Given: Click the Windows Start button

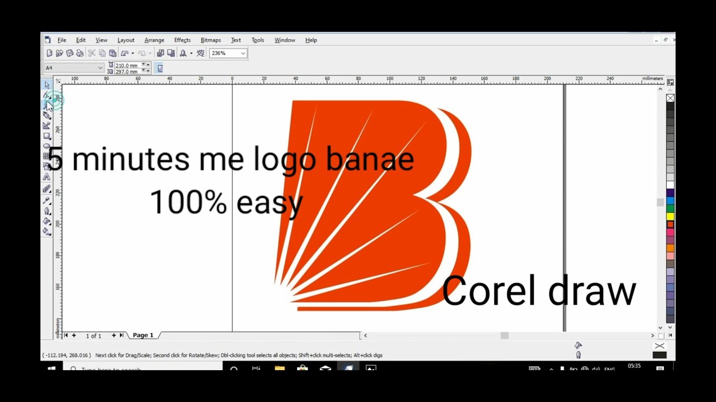Looking at the screenshot, I should (51, 368).
